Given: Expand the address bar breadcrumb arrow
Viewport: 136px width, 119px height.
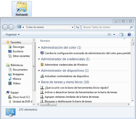Looking at the screenshot, I should [23, 27].
